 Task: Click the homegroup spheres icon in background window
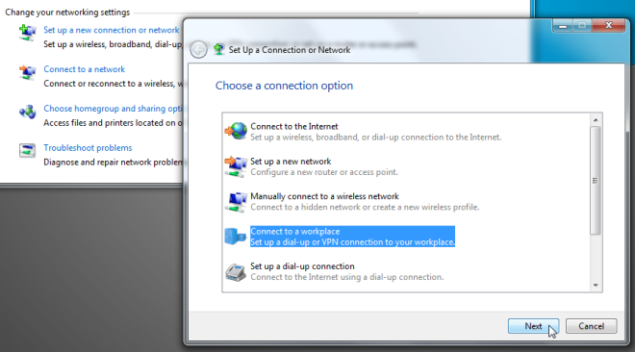point(28,112)
